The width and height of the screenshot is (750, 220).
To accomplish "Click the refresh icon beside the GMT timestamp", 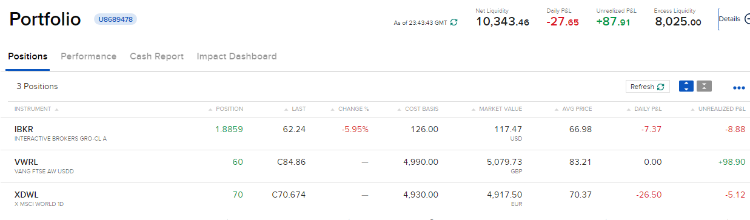I will point(454,22).
